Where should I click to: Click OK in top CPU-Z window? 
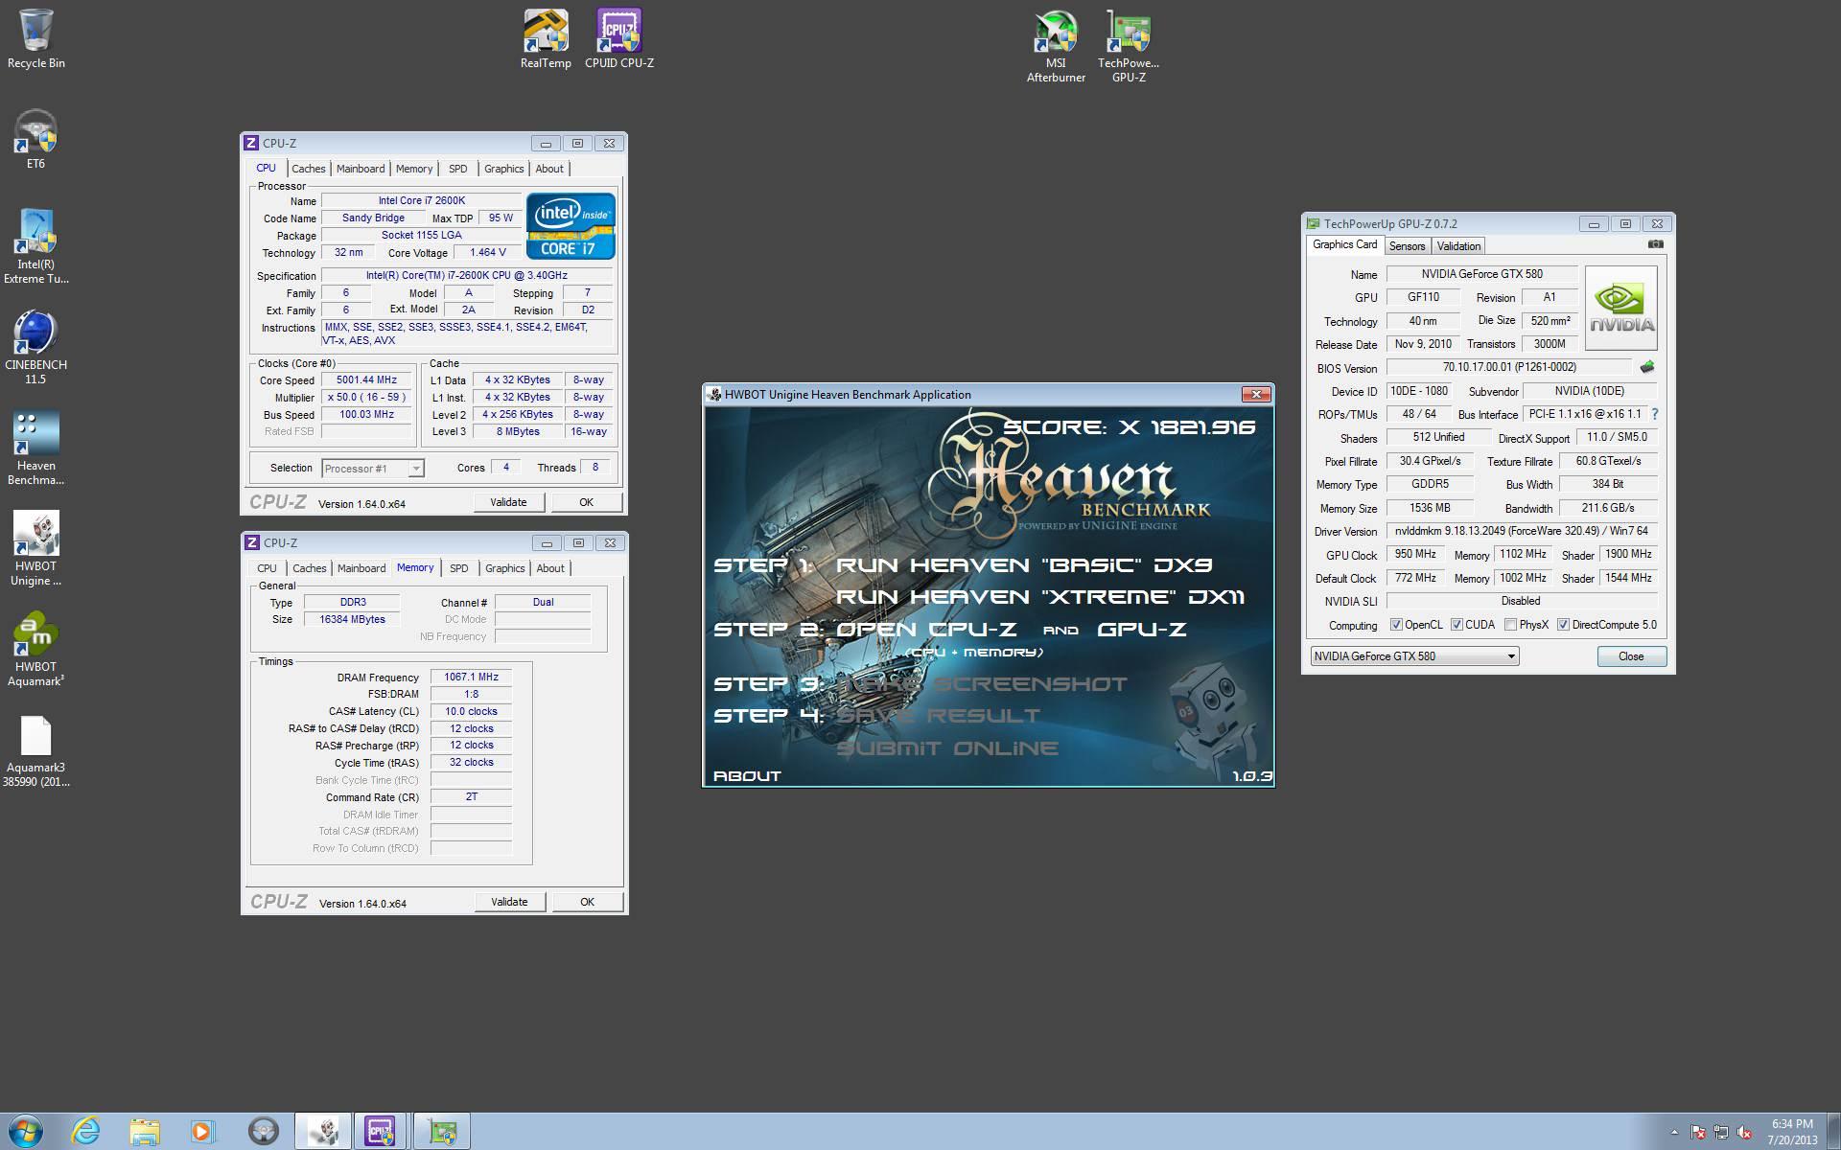click(586, 502)
